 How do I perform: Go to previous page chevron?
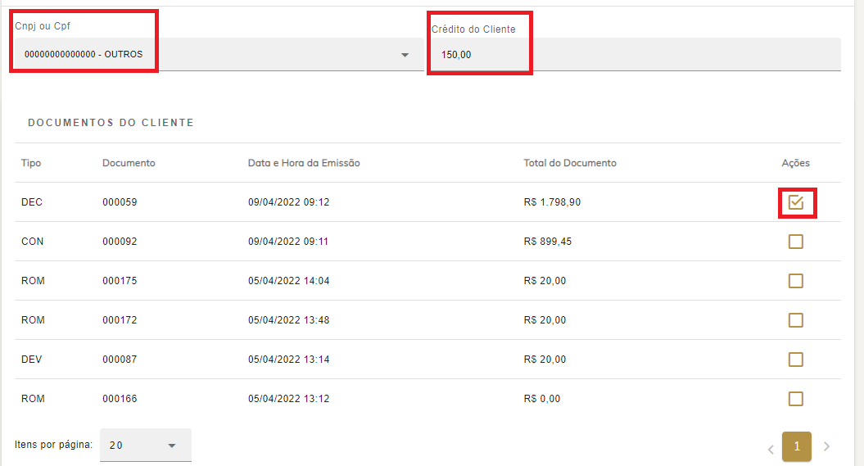(x=771, y=450)
